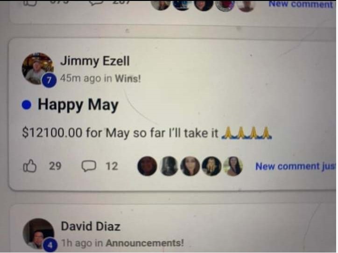
Task: Open the Jimmy Ezell name link
Action: coord(95,61)
